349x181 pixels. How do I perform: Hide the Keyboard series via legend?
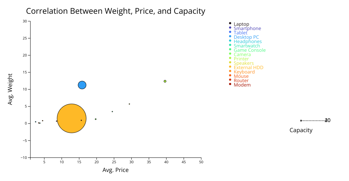244,72
